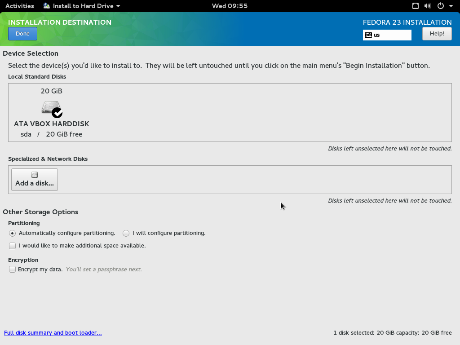Screen dimensions: 460x345
Task: Select the ATA VBOX HARDDISK disk icon
Action: [51, 108]
